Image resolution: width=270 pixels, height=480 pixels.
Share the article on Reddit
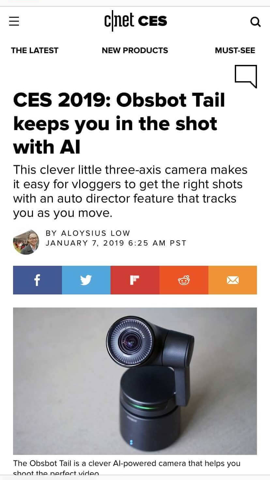184,280
